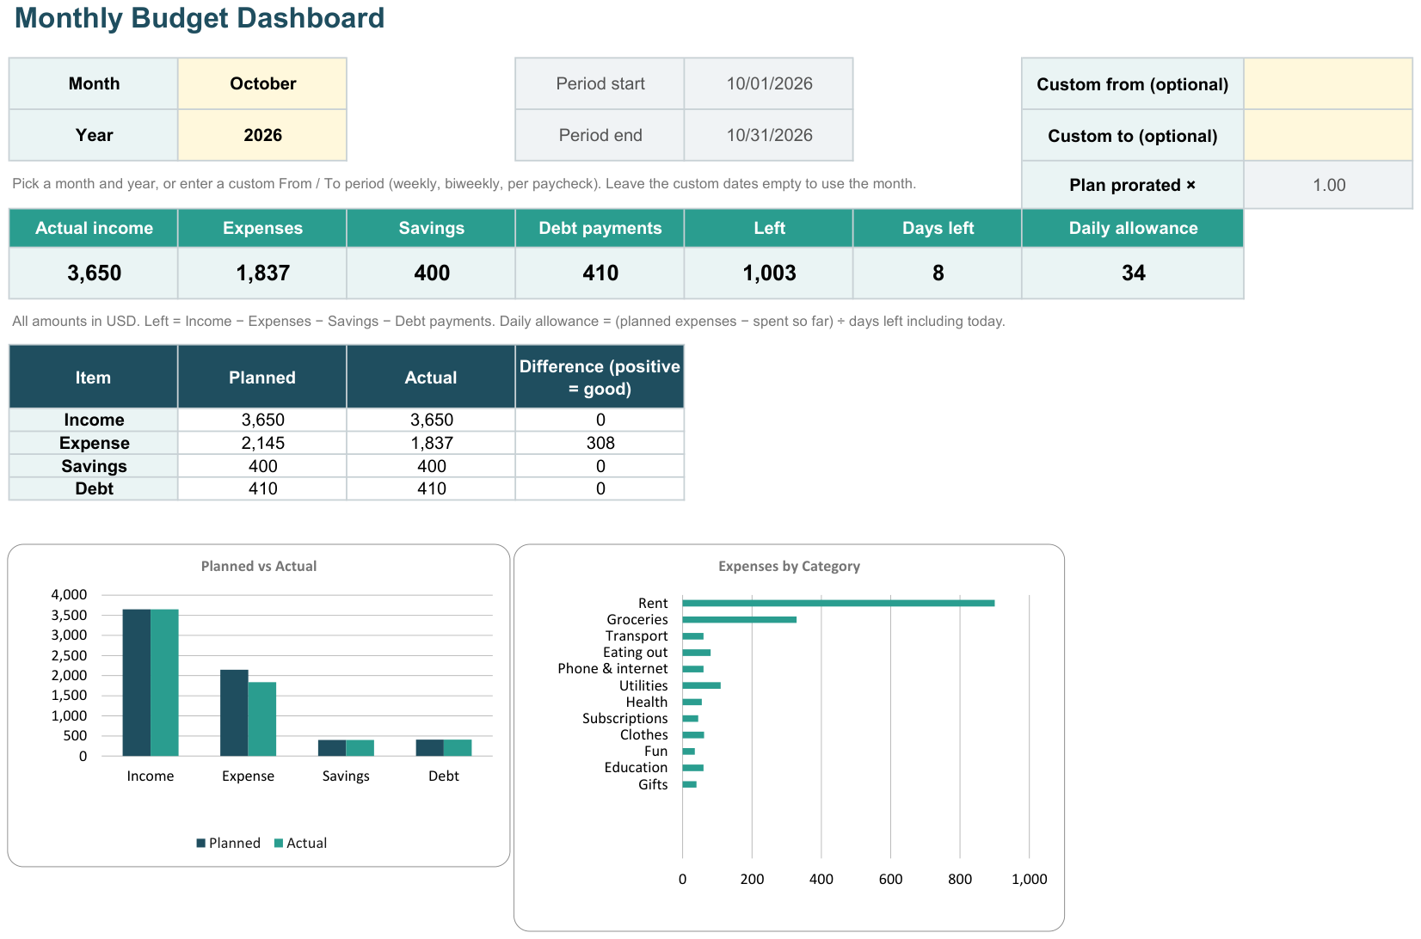The height and width of the screenshot is (939, 1421).
Task: Select the Expense difference value 308
Action: 600,443
